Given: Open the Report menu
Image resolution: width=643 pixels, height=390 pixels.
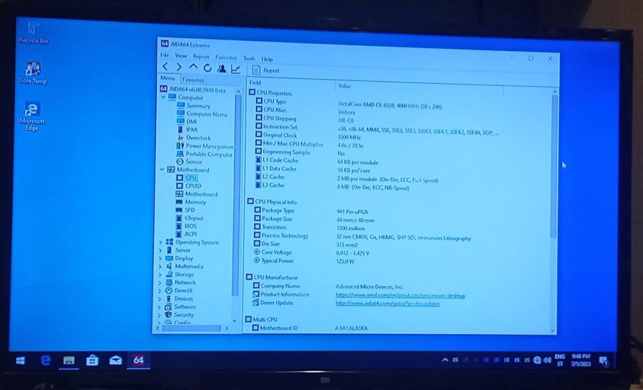Looking at the screenshot, I should [x=201, y=57].
